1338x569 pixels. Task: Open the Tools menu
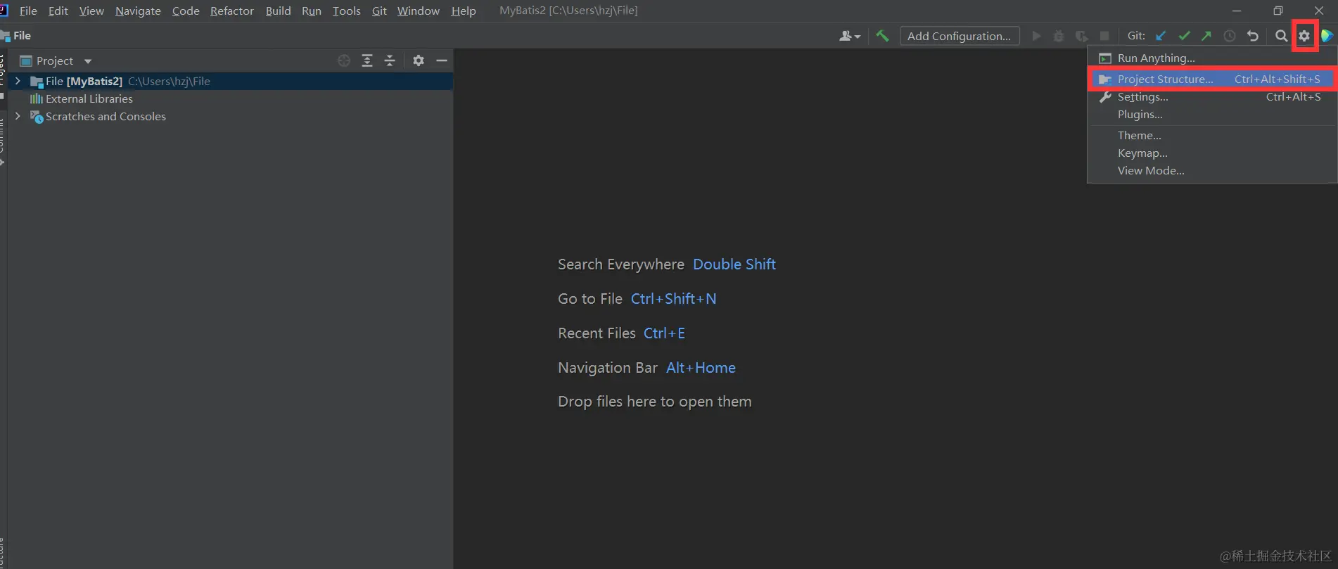pyautogui.click(x=346, y=11)
